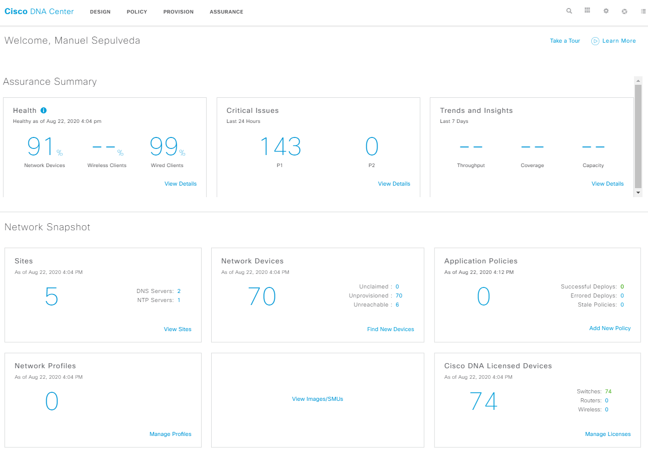Click the Wireless licensed devices count
This screenshot has height=452, width=648.
click(x=607, y=410)
